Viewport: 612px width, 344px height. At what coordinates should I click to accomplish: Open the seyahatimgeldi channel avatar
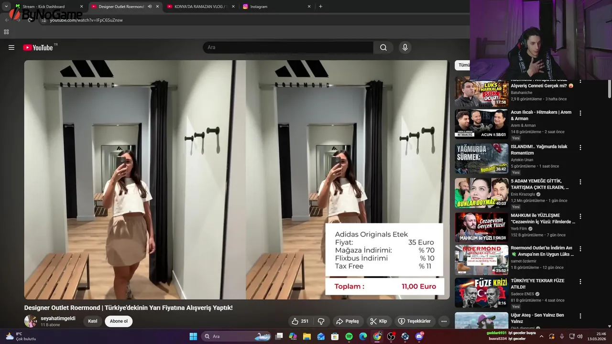point(31,321)
